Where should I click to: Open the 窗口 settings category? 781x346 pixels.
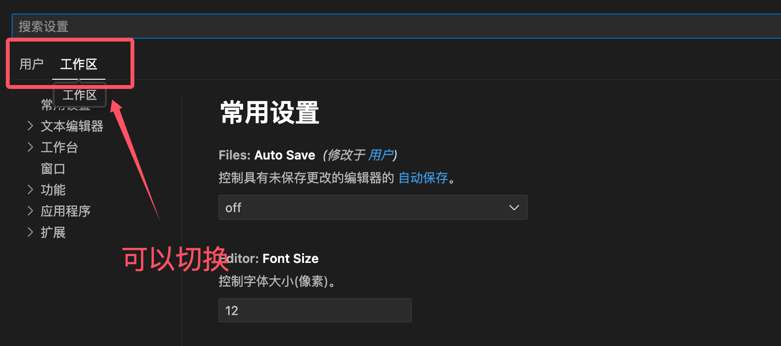(53, 169)
